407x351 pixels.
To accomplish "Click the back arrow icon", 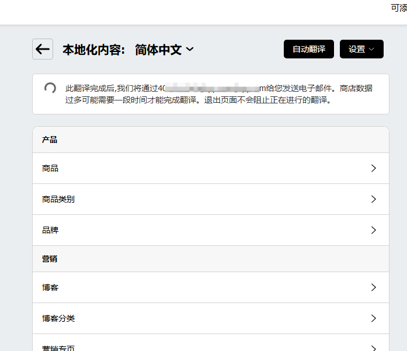I will pos(43,49).
